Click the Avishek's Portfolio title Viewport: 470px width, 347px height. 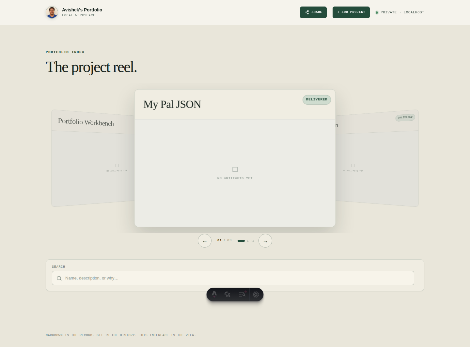tap(82, 10)
